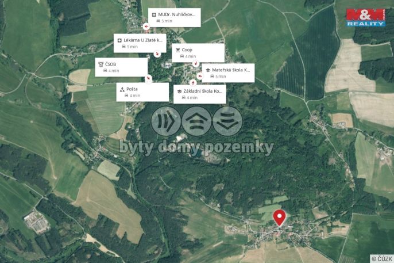Select the Základní škola Ko... card

[200, 94]
